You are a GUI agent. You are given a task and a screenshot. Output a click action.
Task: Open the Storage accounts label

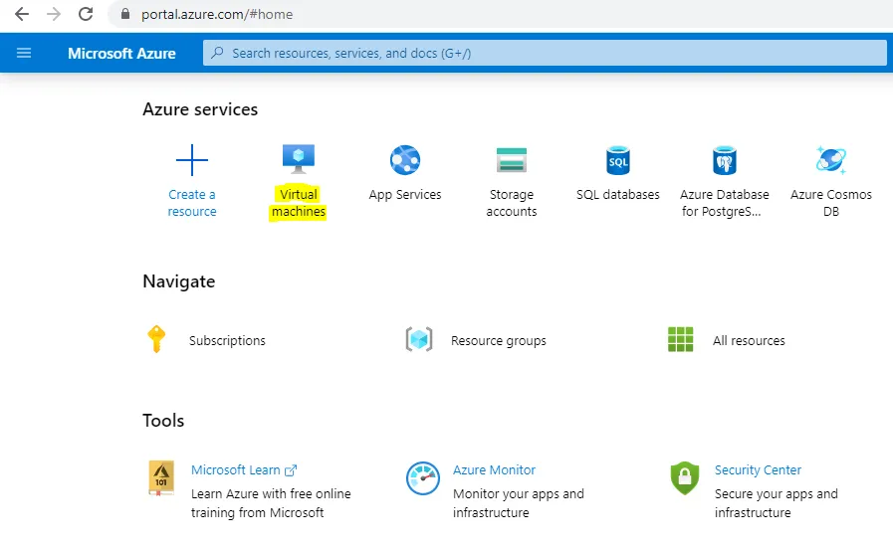(512, 203)
